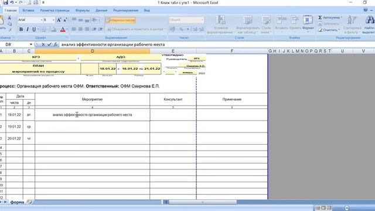
Task: Undo the last action
Action: pyautogui.click(x=12, y=2)
